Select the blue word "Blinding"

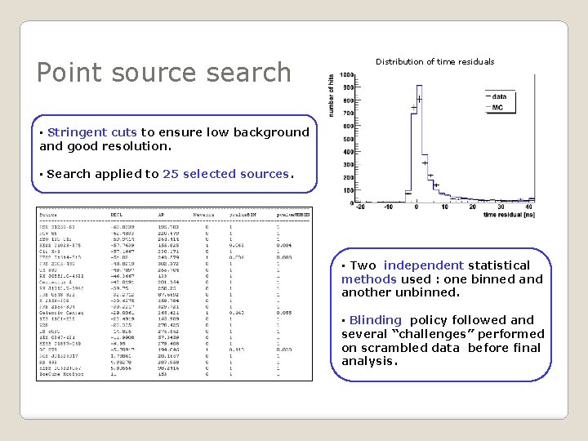coord(376,320)
